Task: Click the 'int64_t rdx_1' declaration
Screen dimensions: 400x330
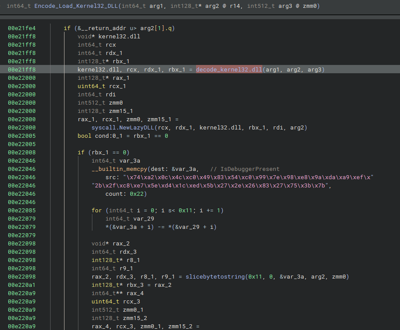Action: point(100,53)
